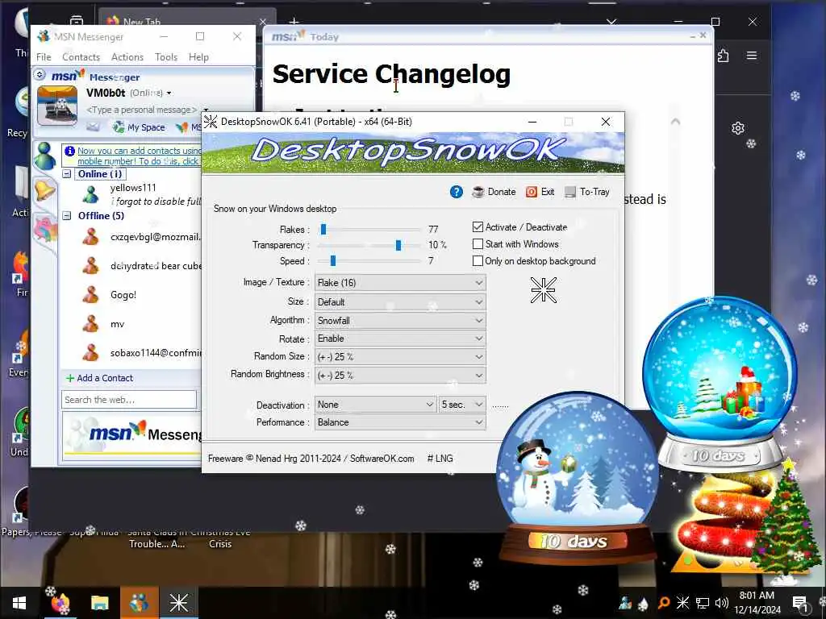Click the volume speaker icon in tray
826x619 pixels.
(x=721, y=603)
